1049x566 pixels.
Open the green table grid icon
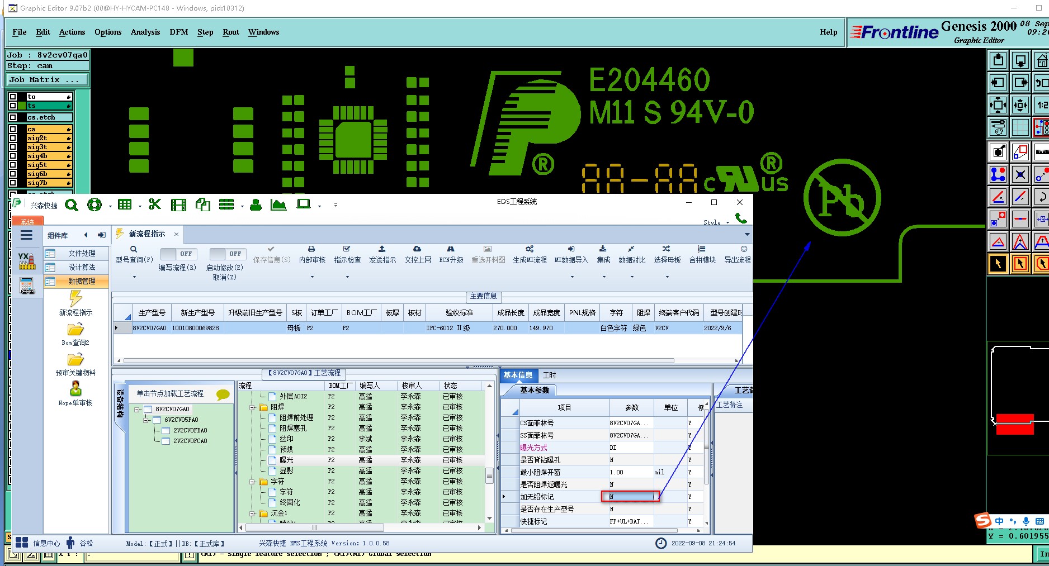(125, 204)
